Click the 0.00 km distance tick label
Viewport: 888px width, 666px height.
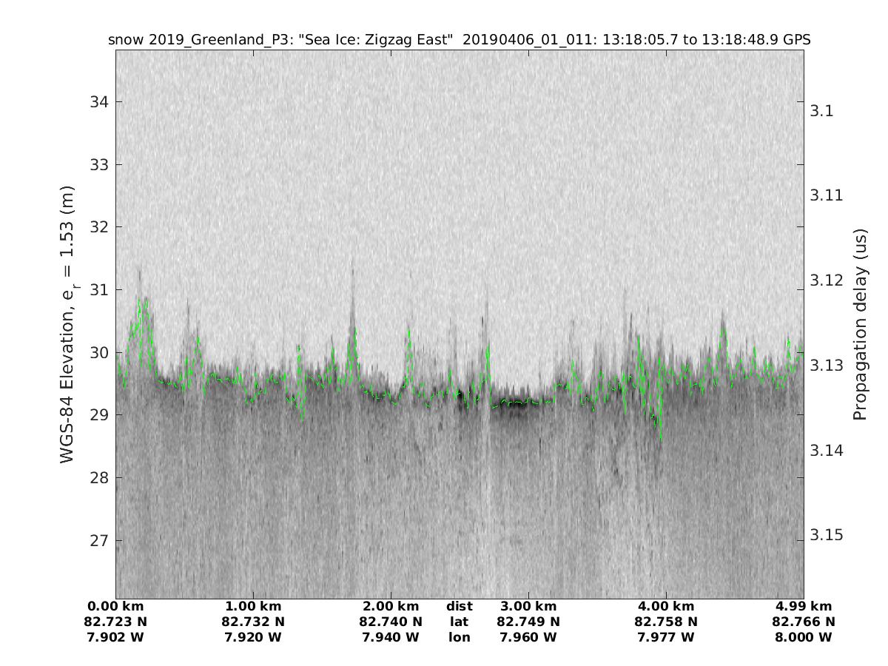(x=116, y=606)
